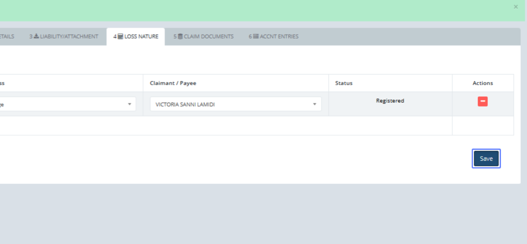Click the Registered status text
The image size is (527, 244).
390,101
